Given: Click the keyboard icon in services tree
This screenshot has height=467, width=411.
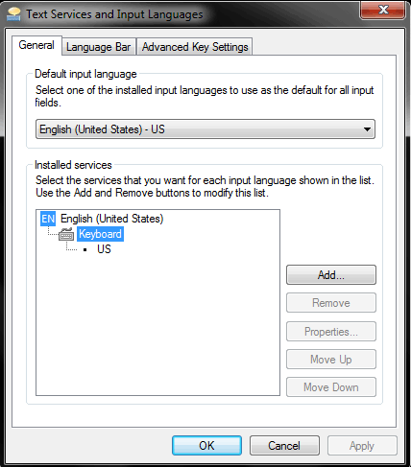Looking at the screenshot, I should click(66, 234).
